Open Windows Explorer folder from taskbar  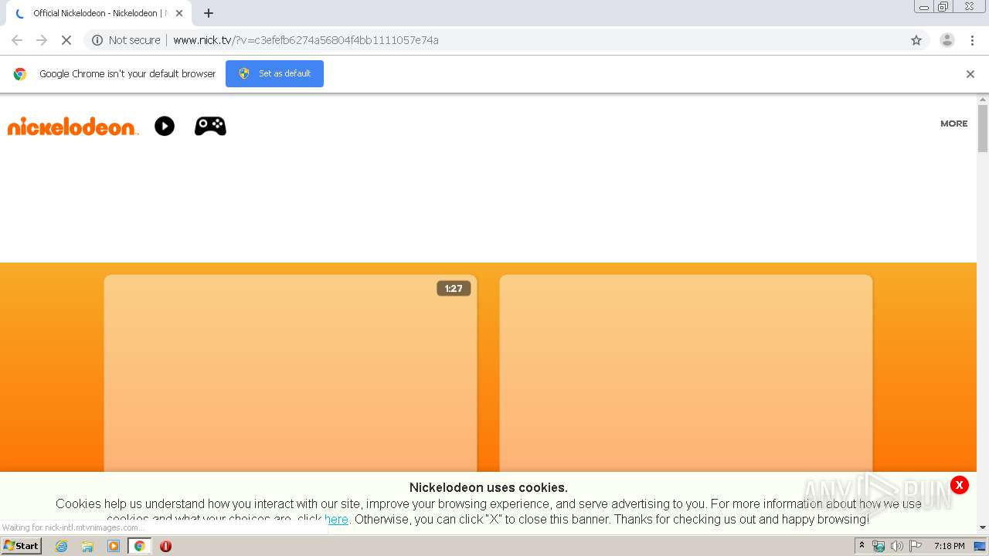[87, 546]
